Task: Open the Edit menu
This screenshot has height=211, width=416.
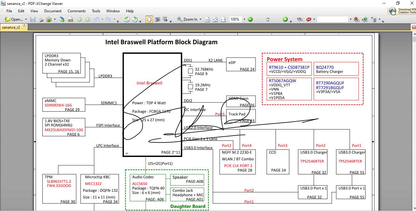Action: click(x=21, y=11)
